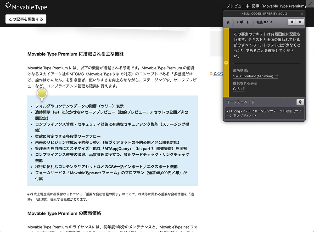Click the orange RSS feed icon
314x232 pixels.
[x=211, y=74]
